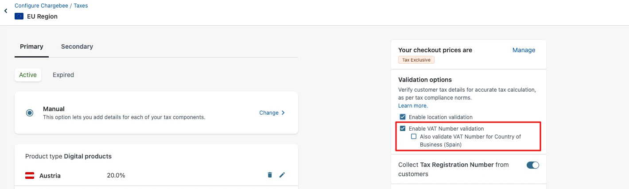629x189 pixels.
Task: Uncheck Enable VAT Number validation
Action: click(x=403, y=129)
